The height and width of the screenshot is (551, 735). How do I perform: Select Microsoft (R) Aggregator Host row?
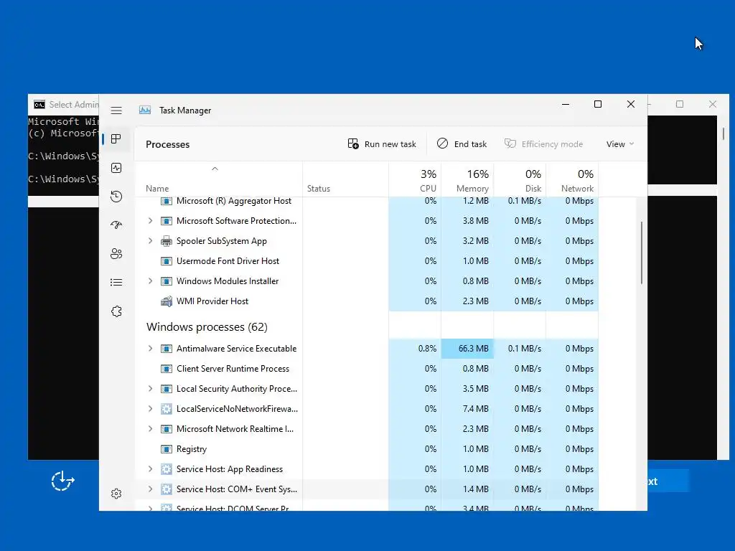pos(367,202)
